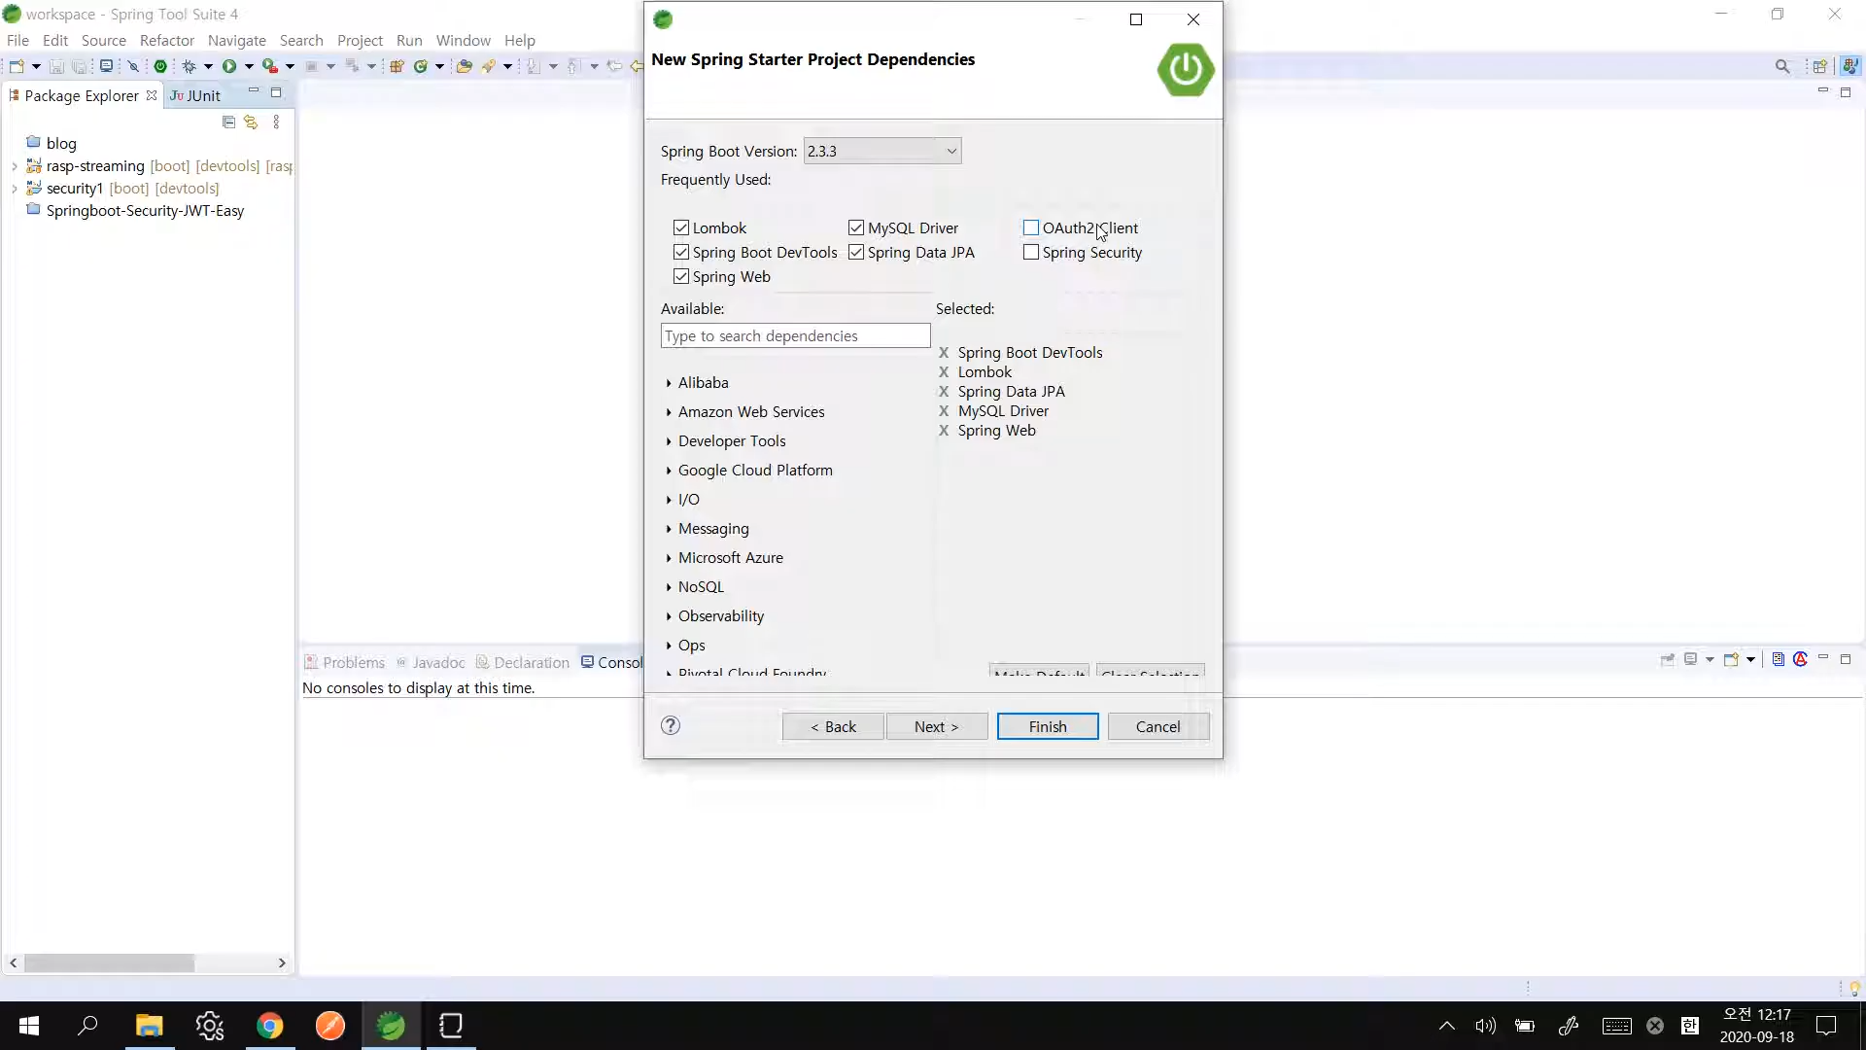The width and height of the screenshot is (1866, 1050).
Task: Click the search dependencies input field
Action: (x=795, y=335)
